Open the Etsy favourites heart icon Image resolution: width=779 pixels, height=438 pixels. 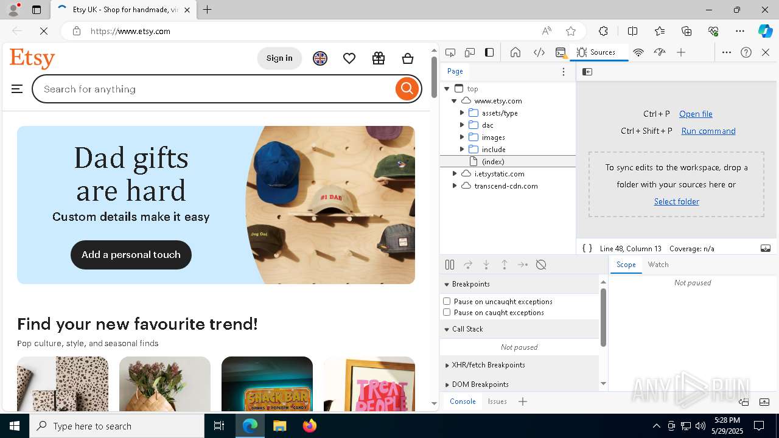(349, 58)
